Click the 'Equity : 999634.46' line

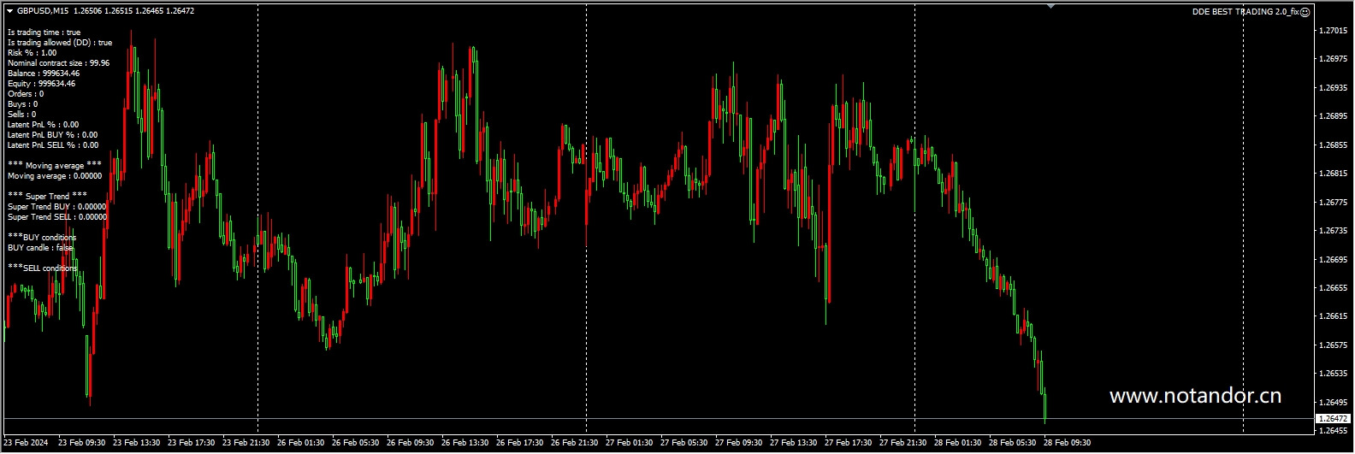click(x=41, y=84)
